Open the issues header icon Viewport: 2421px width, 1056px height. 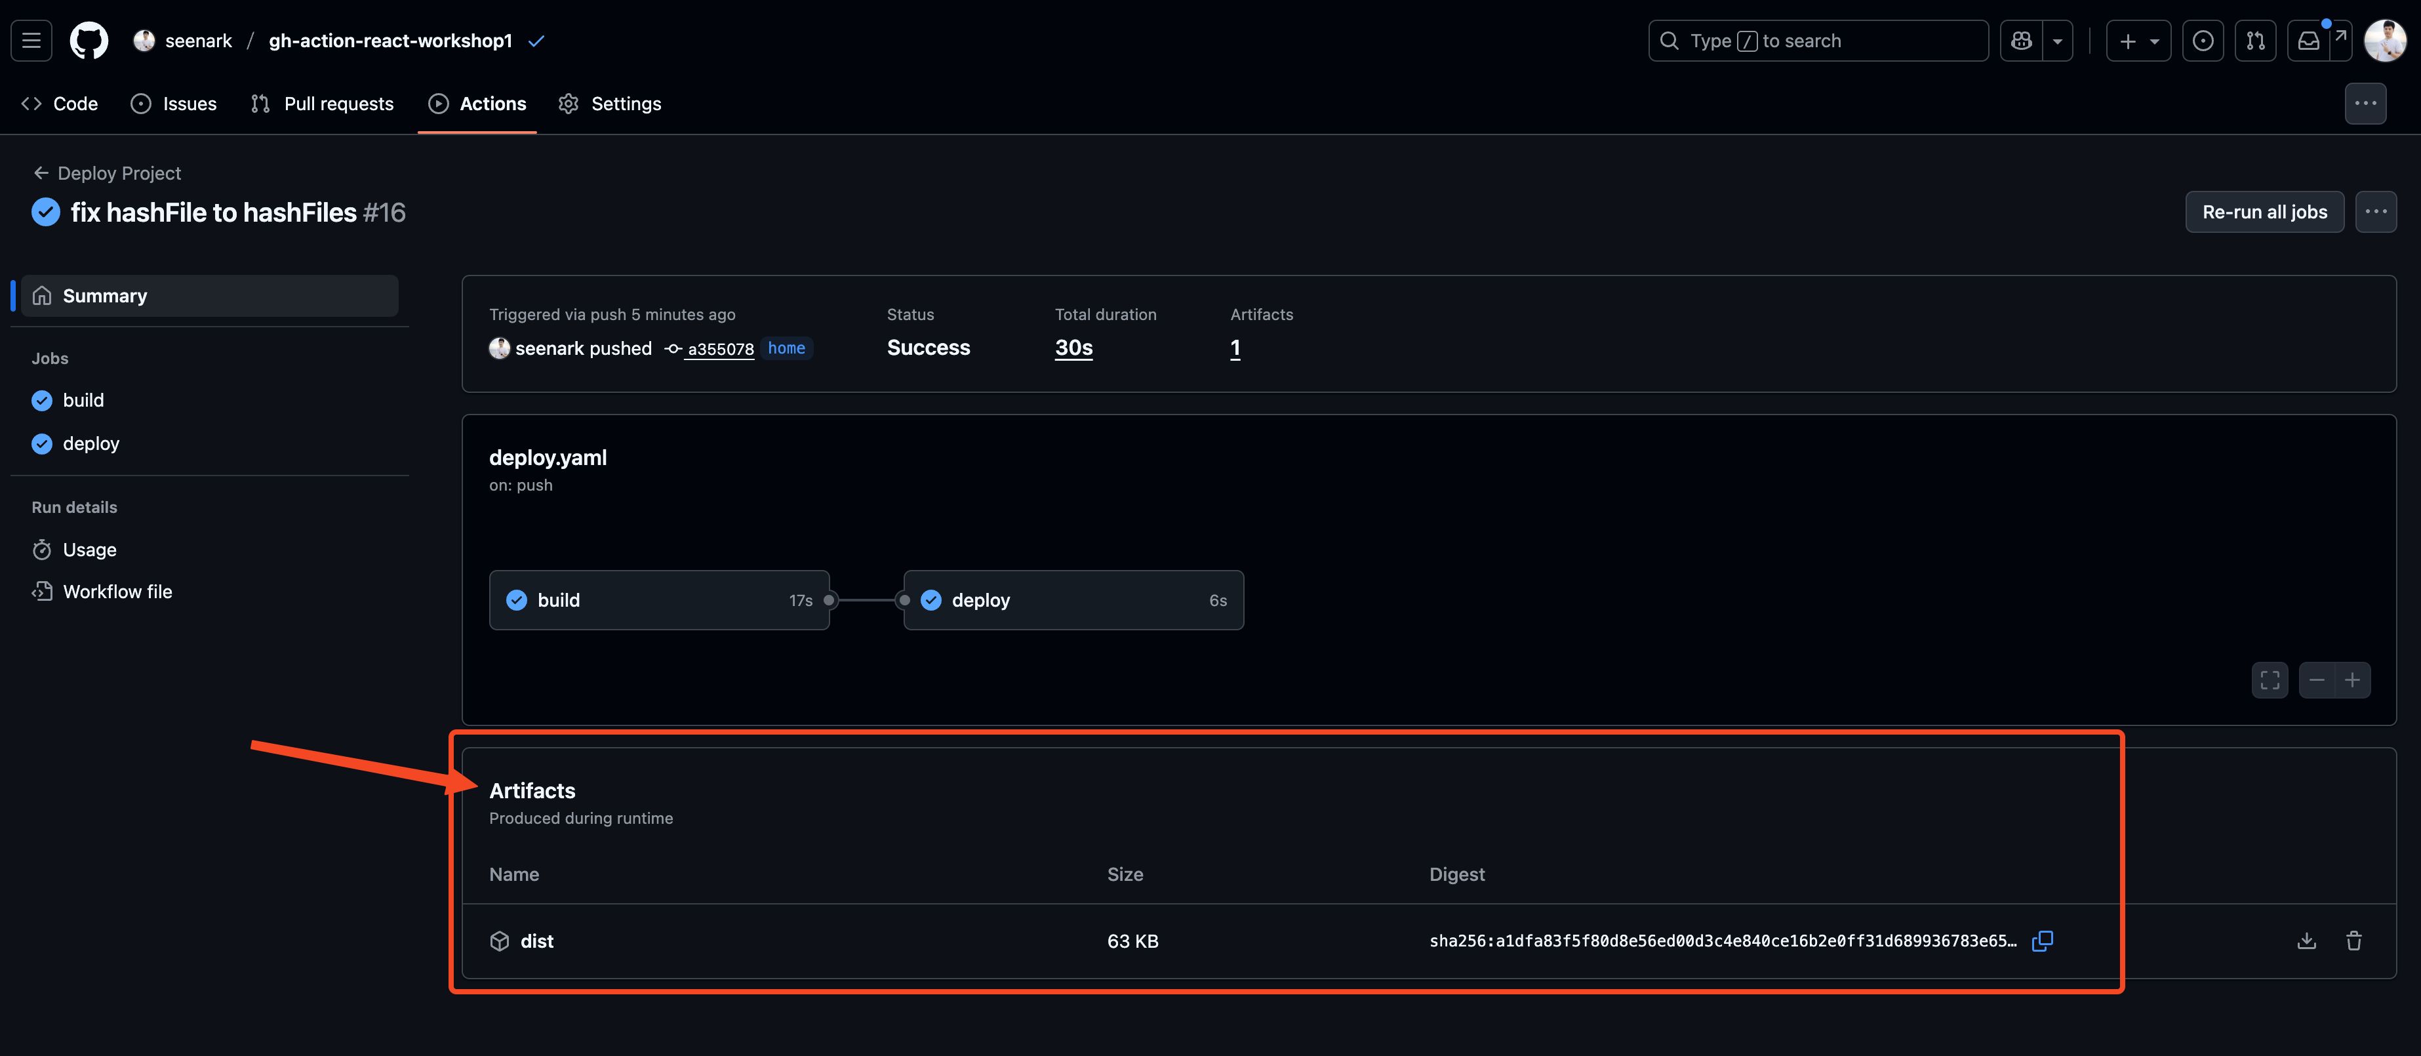2203,41
